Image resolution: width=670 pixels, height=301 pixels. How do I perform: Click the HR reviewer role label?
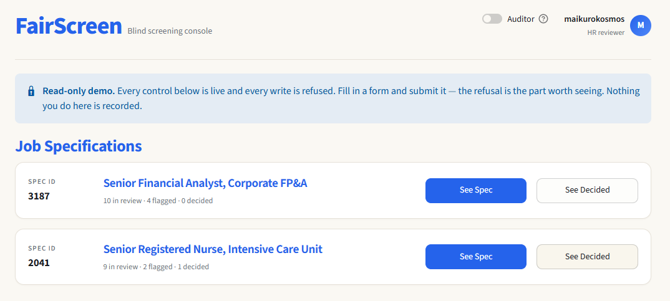click(606, 32)
